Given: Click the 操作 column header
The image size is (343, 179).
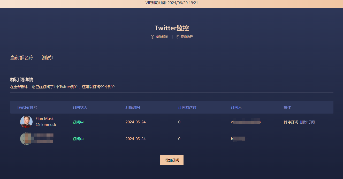Looking at the screenshot, I should (x=287, y=107).
